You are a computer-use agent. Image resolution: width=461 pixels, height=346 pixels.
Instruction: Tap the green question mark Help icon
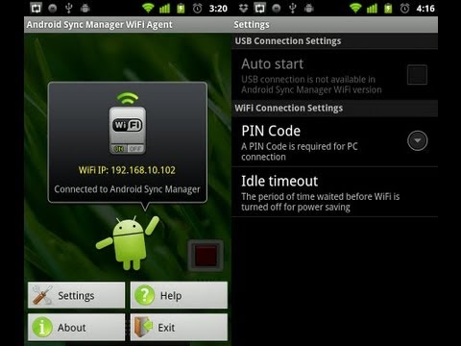click(x=144, y=295)
